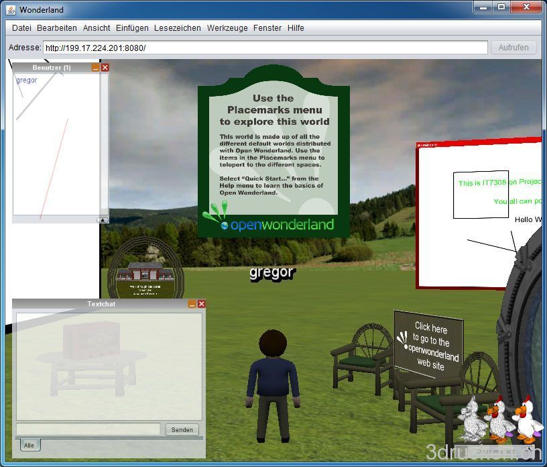547x467 pixels.
Task: Click the white chicken with red comb
Action: pos(528,419)
